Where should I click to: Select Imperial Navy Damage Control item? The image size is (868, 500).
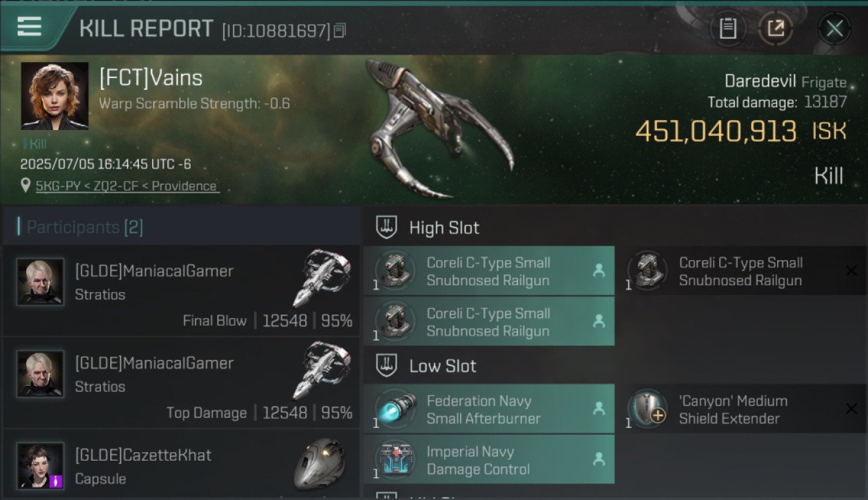[489, 460]
